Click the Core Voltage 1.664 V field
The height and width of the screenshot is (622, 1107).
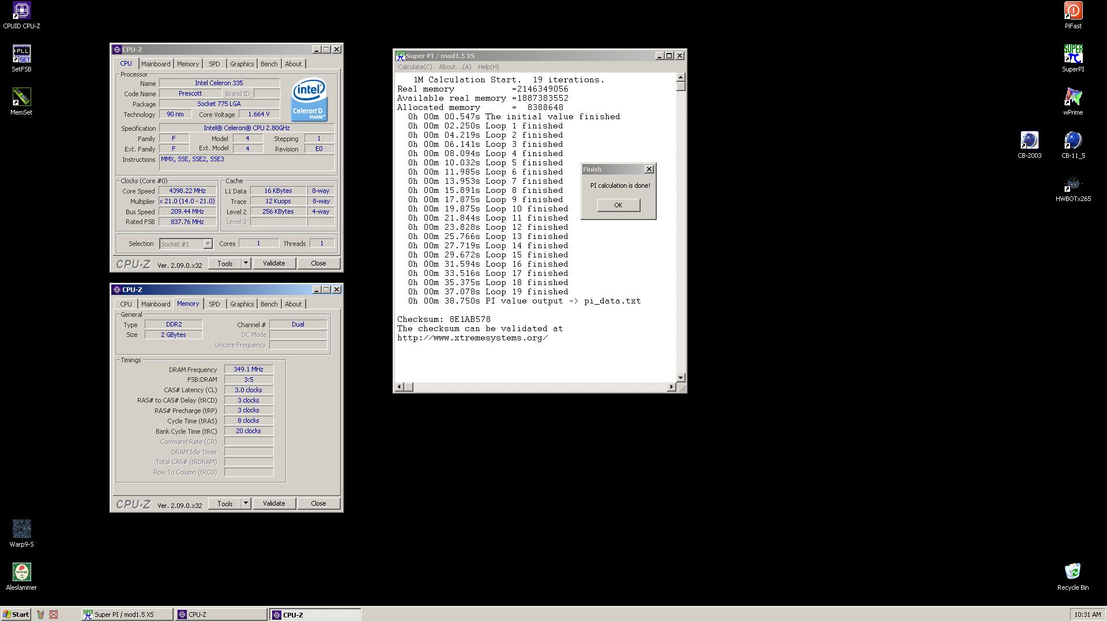point(258,114)
